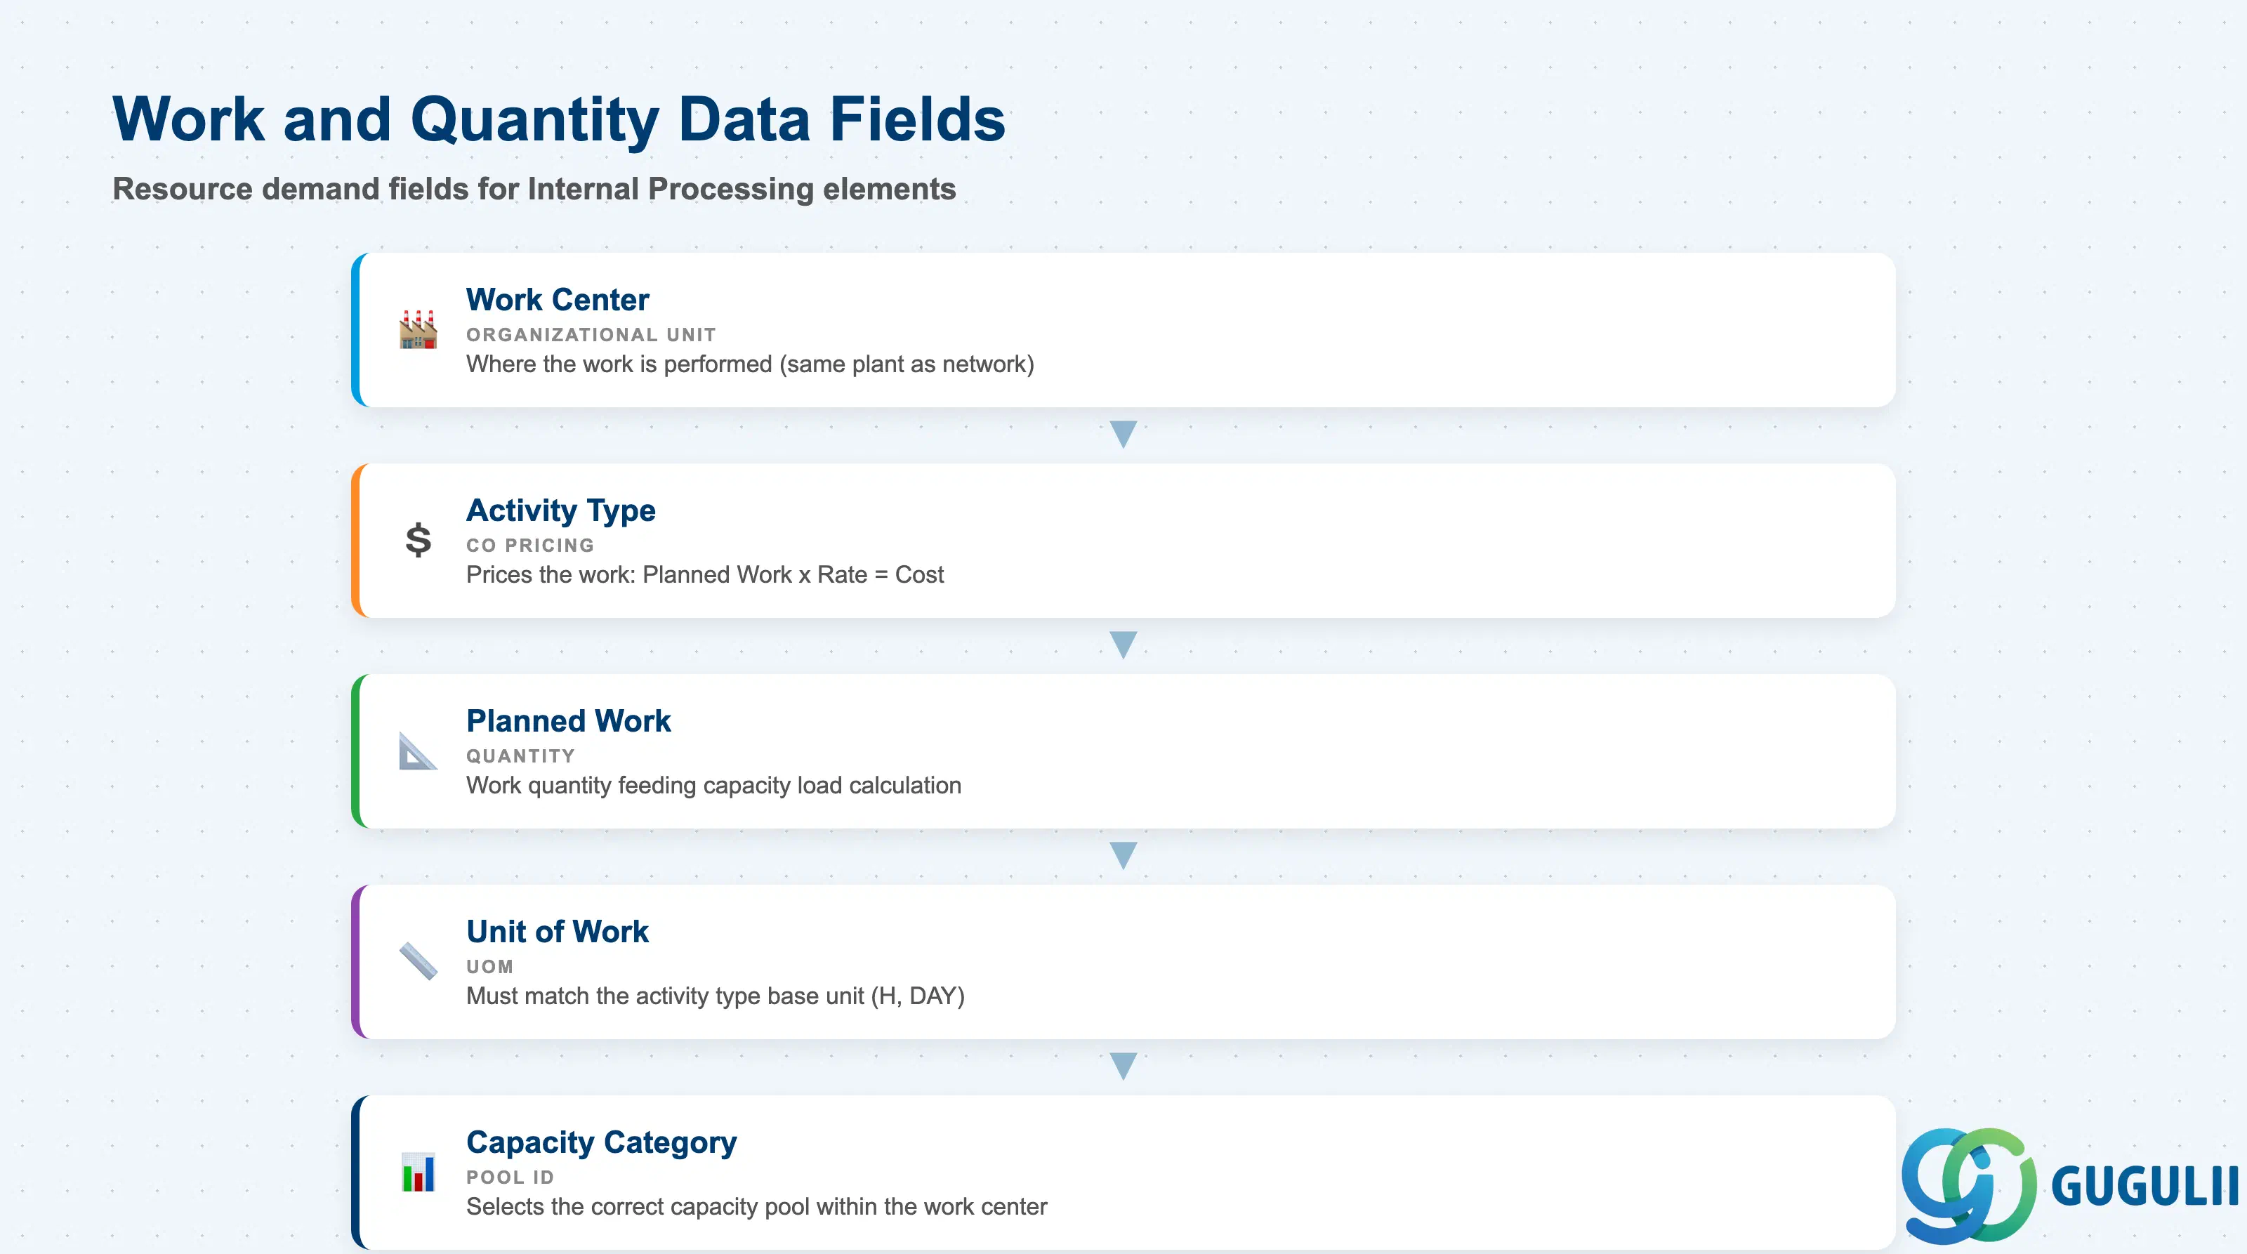Image resolution: width=2247 pixels, height=1254 pixels.
Task: Click the factory icon beside Work Center
Action: pos(418,329)
